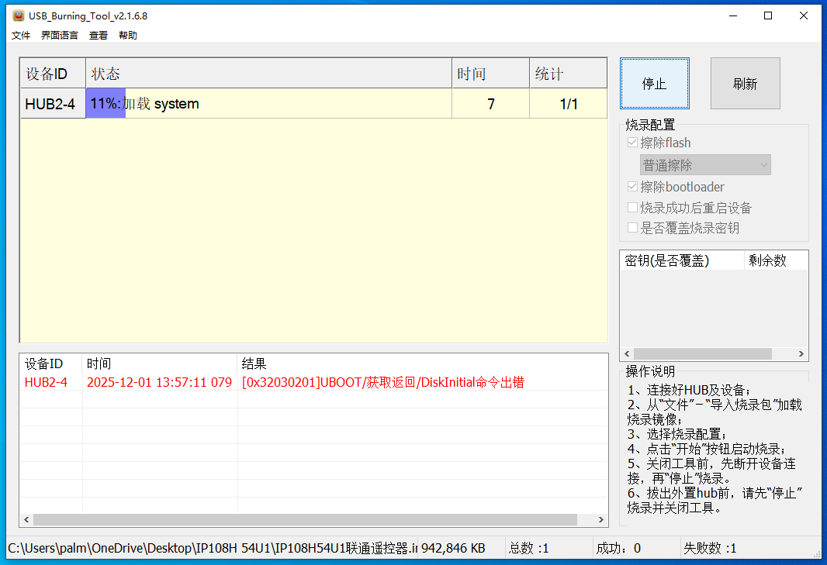Enable 是否覆盖烧录密钥 option
827x565 pixels.
(631, 227)
